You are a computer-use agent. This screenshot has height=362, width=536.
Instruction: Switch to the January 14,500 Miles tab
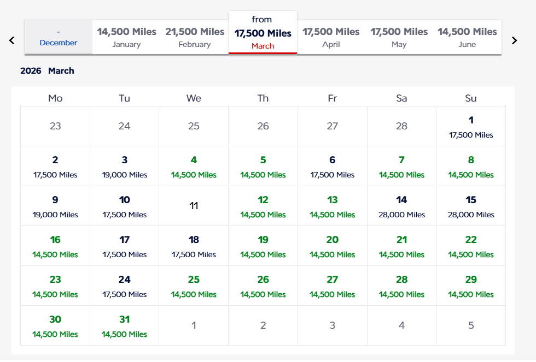[x=126, y=37]
